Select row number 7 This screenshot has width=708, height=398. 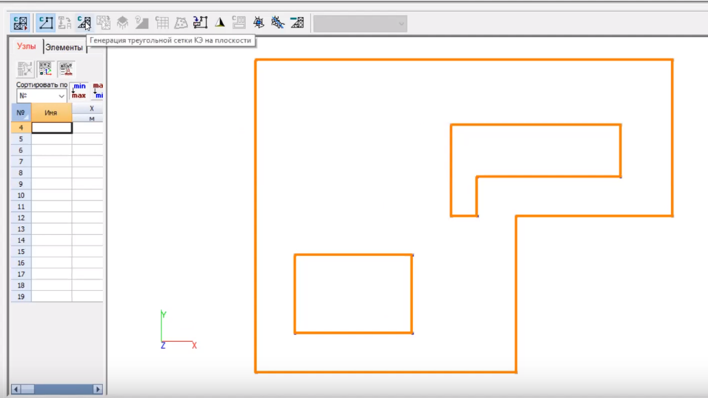(21, 162)
